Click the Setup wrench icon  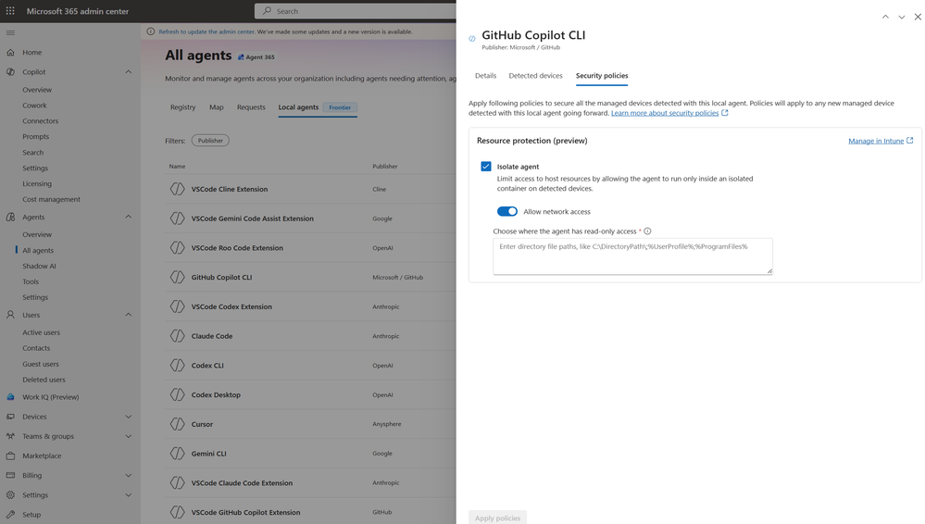coord(10,515)
